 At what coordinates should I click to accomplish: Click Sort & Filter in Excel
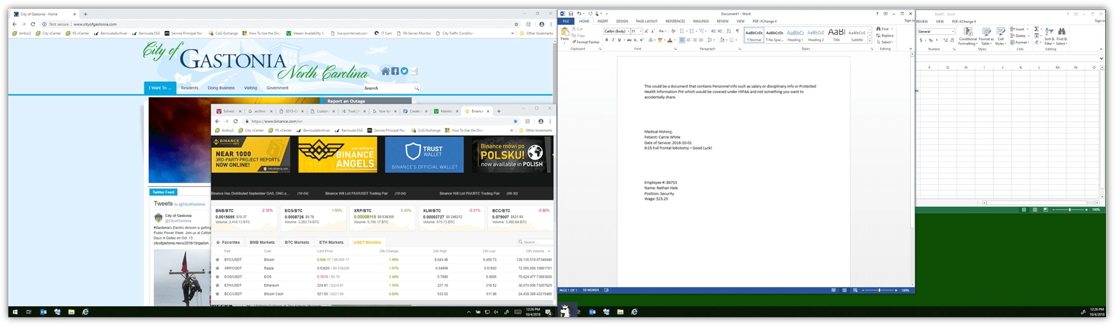(1049, 36)
